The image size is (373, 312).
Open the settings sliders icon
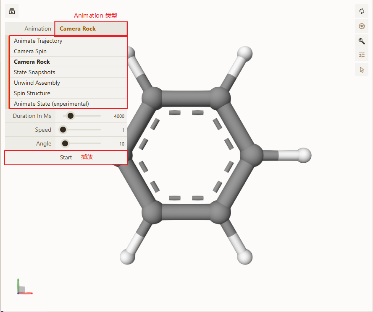click(362, 55)
